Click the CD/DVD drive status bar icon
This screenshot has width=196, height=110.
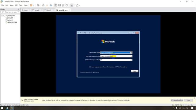coord(176,105)
